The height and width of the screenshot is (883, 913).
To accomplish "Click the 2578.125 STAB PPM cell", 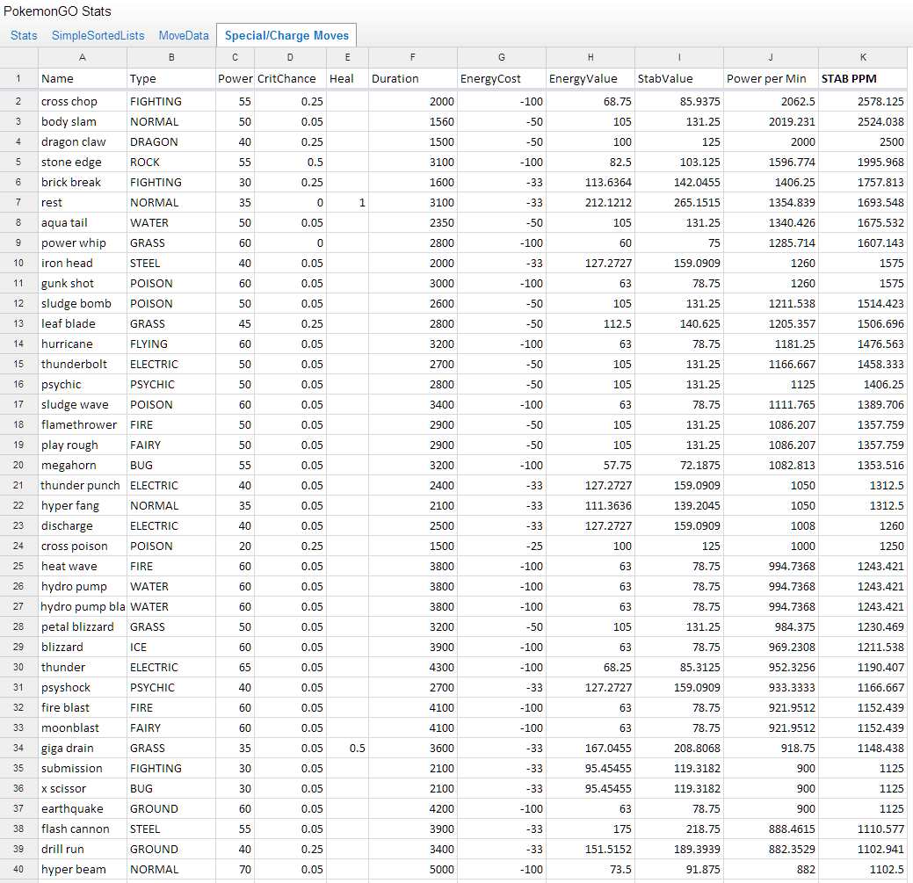I will click(863, 101).
